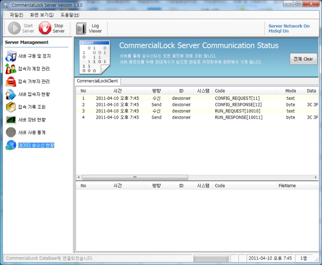
Task: Select row with CONFIG_REQUEST[11]
Action: click(197, 98)
